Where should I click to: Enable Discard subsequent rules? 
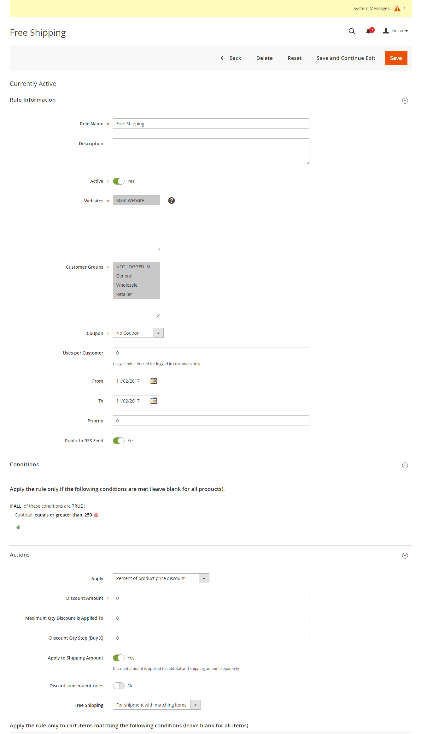(x=119, y=686)
